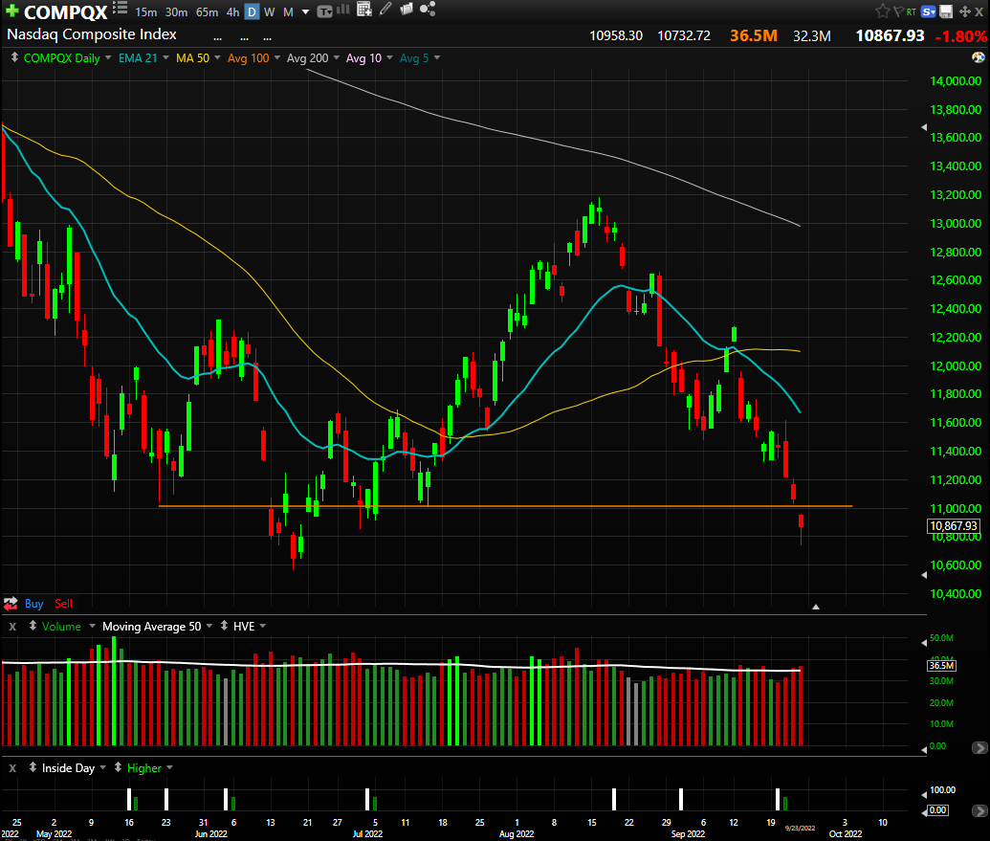Image resolution: width=990 pixels, height=841 pixels.
Task: Click the move-window cross arrows icon
Action: (x=965, y=11)
